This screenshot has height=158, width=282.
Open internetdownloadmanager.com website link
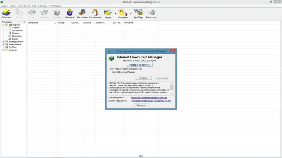149,98
